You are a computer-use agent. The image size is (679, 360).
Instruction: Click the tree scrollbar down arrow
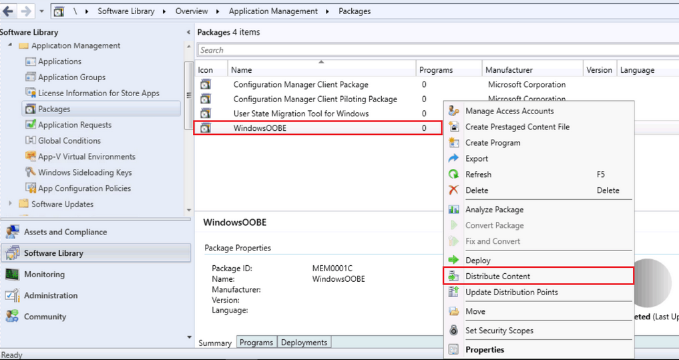click(x=188, y=210)
